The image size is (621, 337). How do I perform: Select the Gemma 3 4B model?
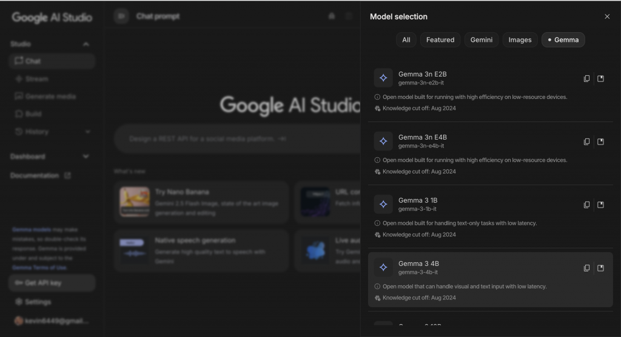click(490, 280)
